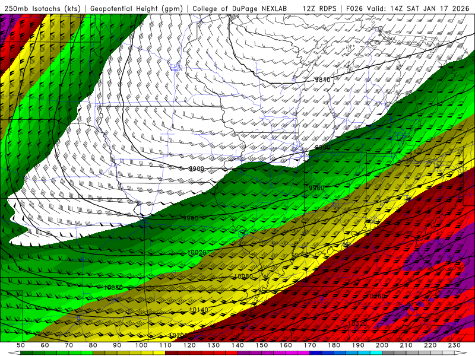Click the 10140 height contour label

199,310
